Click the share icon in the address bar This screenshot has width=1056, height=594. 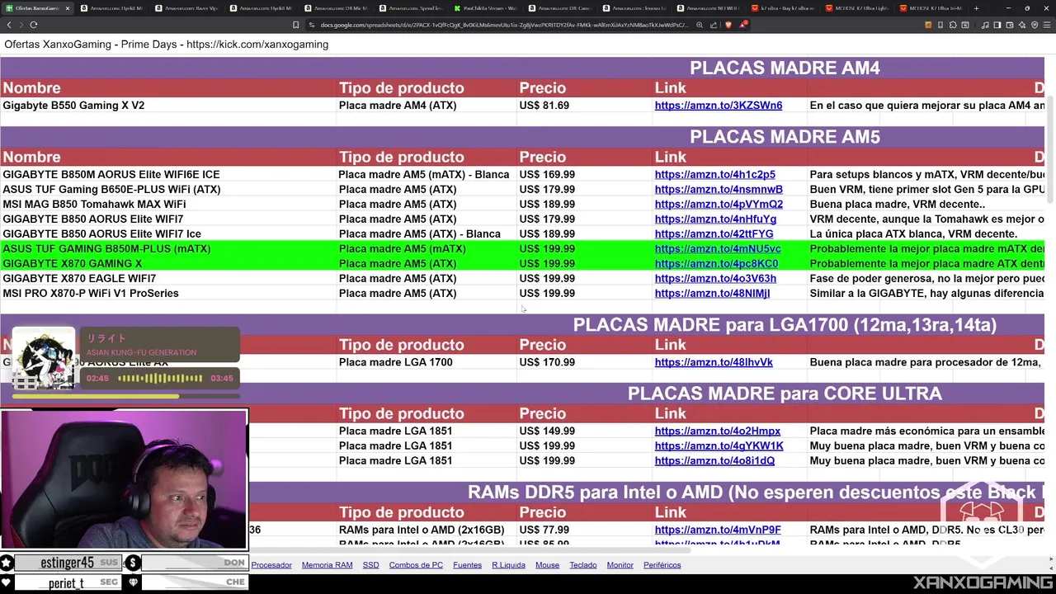(x=714, y=25)
